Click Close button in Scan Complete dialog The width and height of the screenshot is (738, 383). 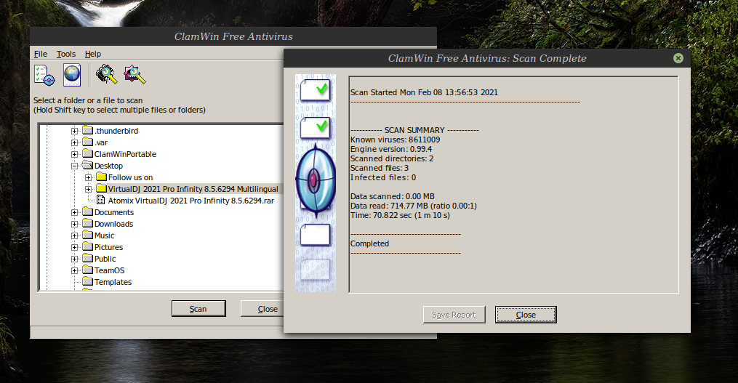(x=526, y=315)
